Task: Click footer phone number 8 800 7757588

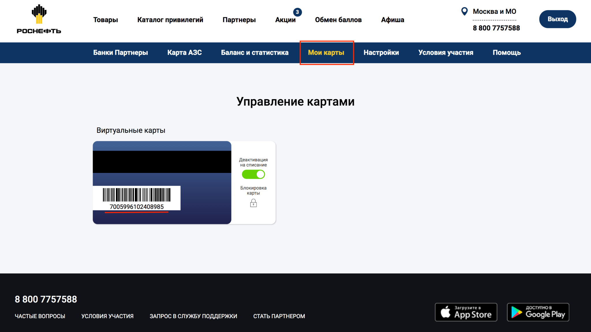Action: (46, 299)
